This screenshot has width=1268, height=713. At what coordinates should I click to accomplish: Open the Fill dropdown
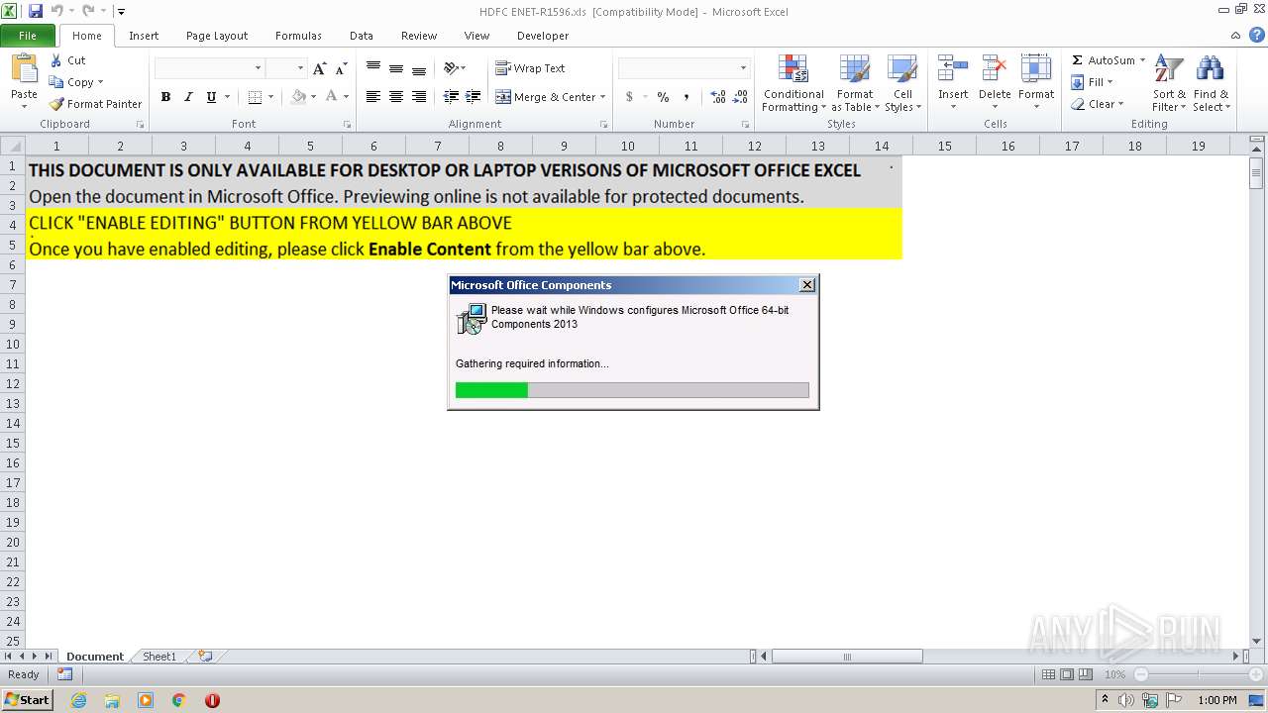pos(1093,82)
